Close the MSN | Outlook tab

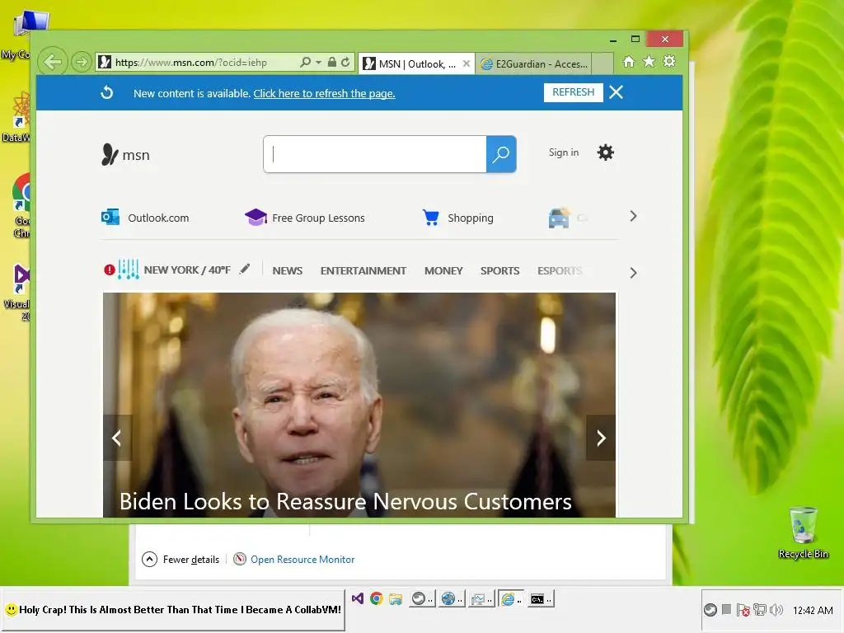[x=467, y=63]
